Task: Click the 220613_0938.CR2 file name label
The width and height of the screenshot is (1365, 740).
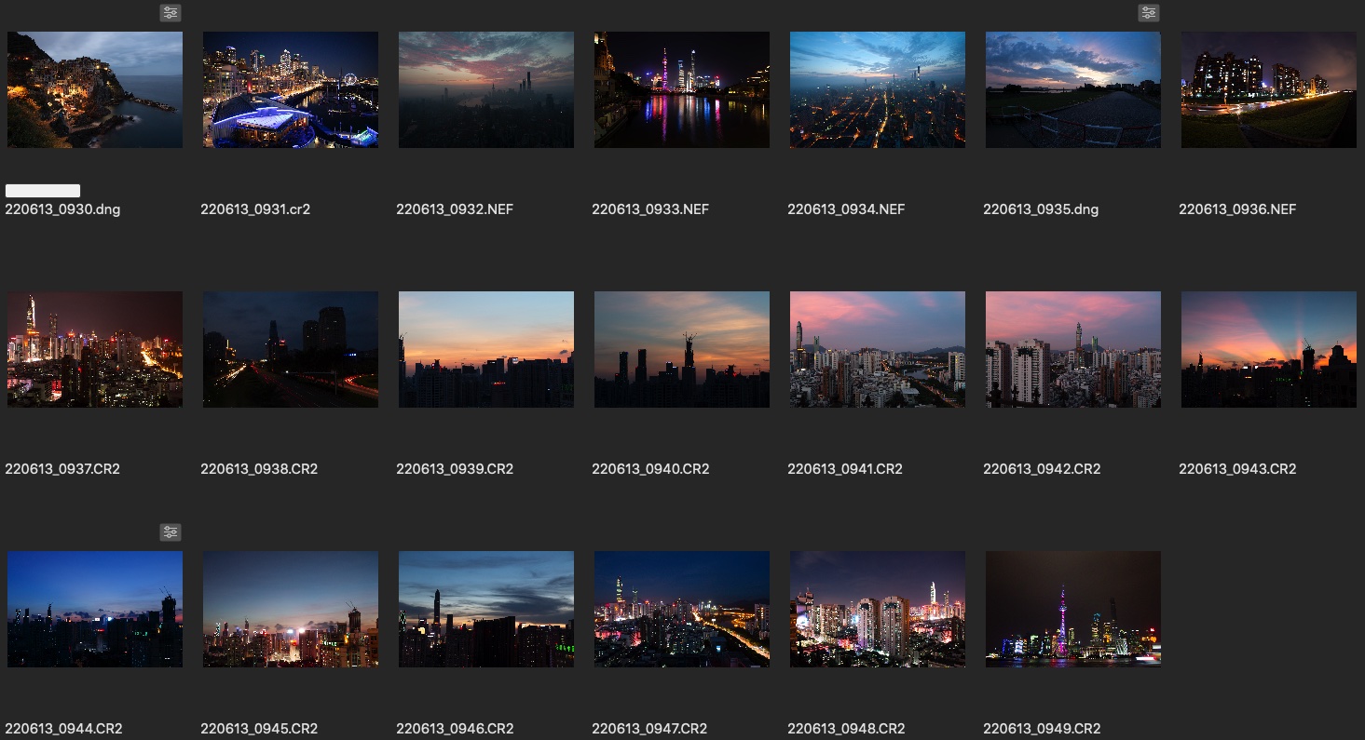Action: point(259,469)
